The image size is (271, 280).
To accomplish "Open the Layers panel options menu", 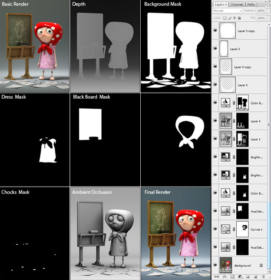I will click(268, 6).
